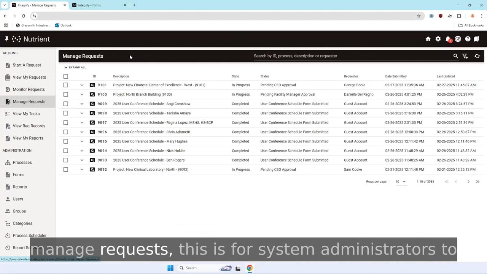
Task: Open Start A Request in sidebar
Action: [x=27, y=65]
